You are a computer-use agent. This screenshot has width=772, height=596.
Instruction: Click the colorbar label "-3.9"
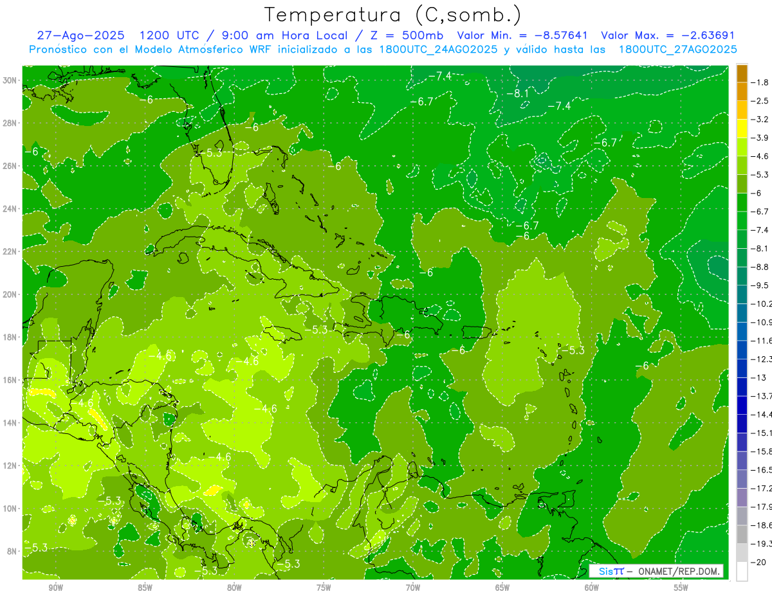pyautogui.click(x=760, y=138)
